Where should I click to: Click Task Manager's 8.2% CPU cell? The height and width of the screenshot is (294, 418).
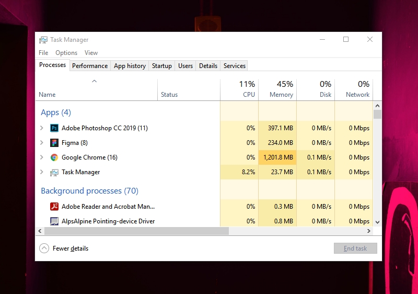[239, 172]
